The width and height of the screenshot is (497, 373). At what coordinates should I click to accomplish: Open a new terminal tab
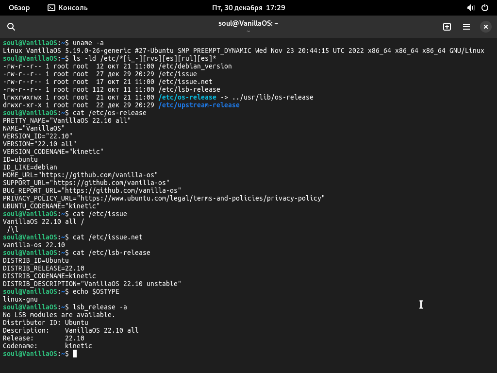pos(447,27)
